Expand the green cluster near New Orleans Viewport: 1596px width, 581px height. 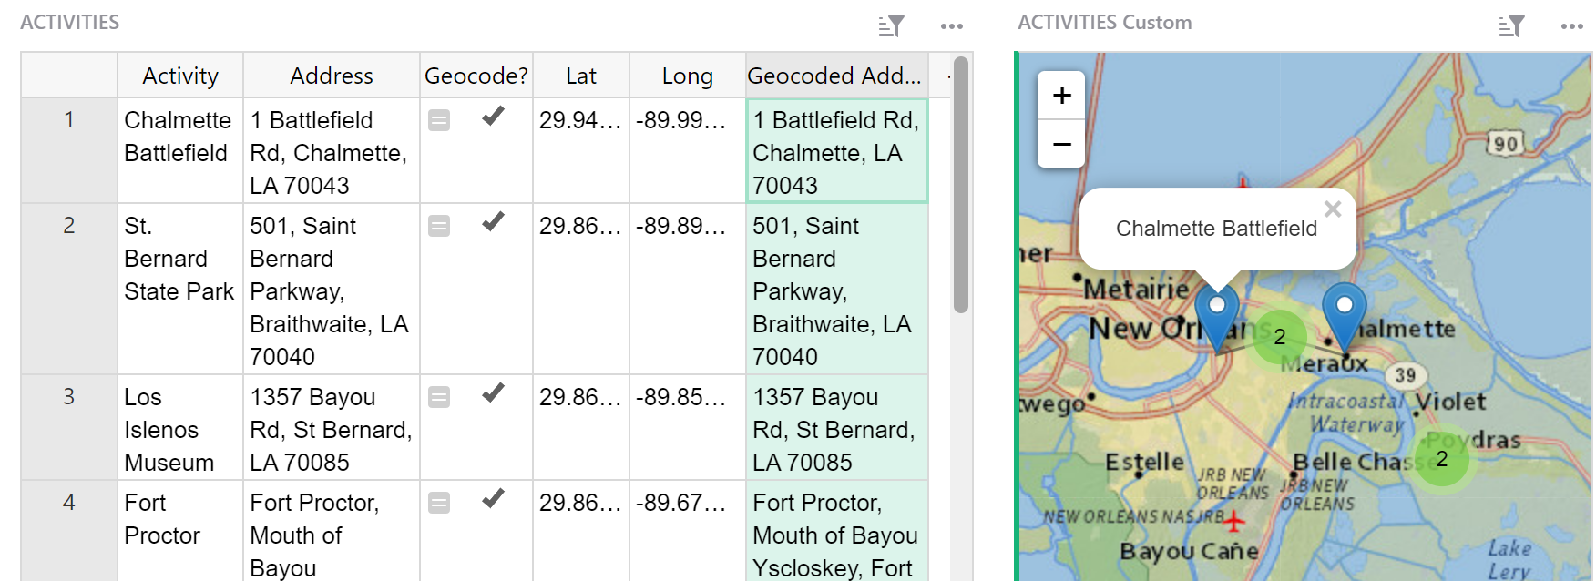pos(1279,337)
